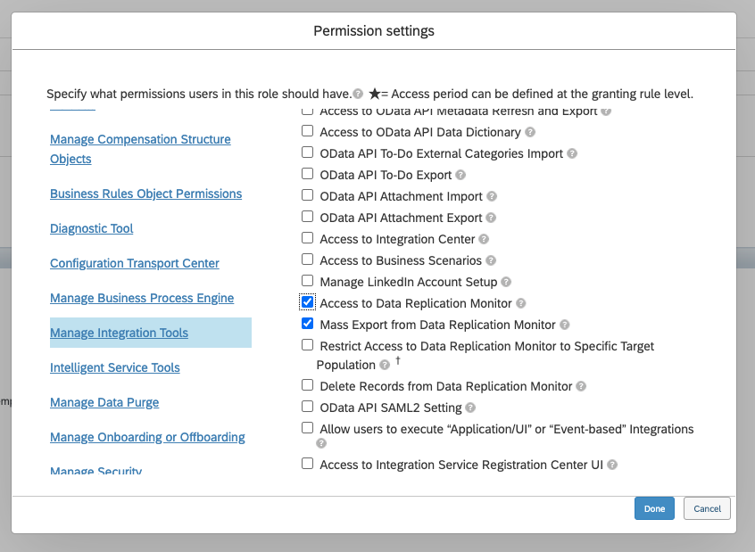Image resolution: width=755 pixels, height=552 pixels.
Task: Click help icon beside OData API To-Do Export
Action: pyautogui.click(x=460, y=175)
